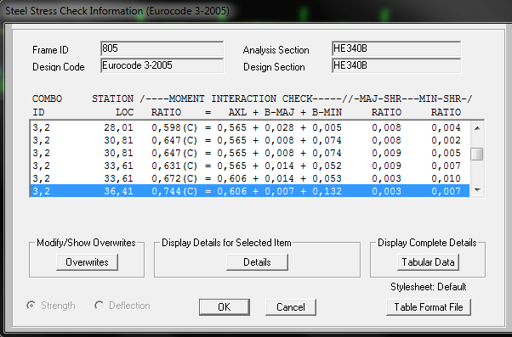Image resolution: width=512 pixels, height=337 pixels.
Task: Click the Analysis Section HE340B field
Action: (396, 49)
